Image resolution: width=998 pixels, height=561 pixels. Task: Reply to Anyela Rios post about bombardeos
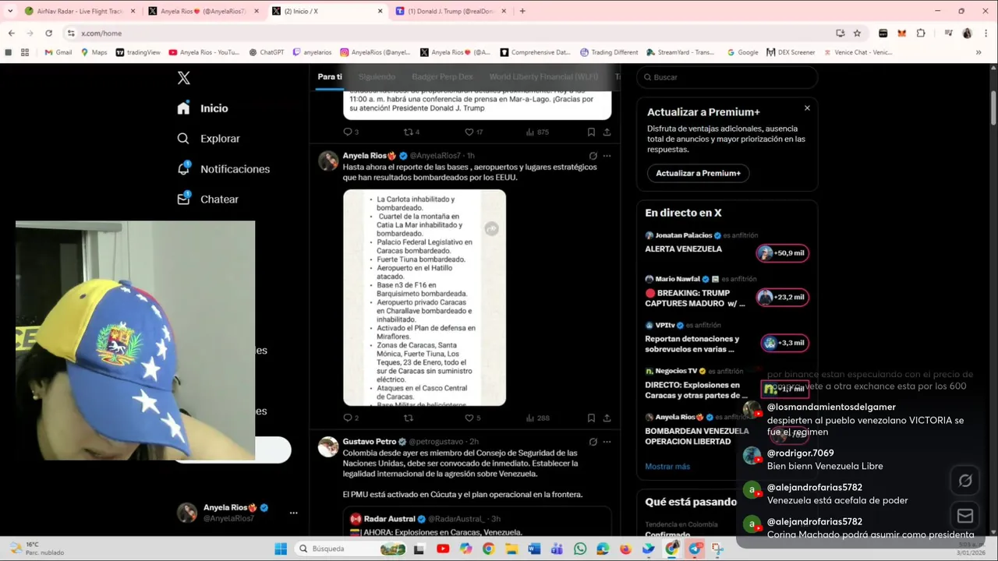pos(348,418)
